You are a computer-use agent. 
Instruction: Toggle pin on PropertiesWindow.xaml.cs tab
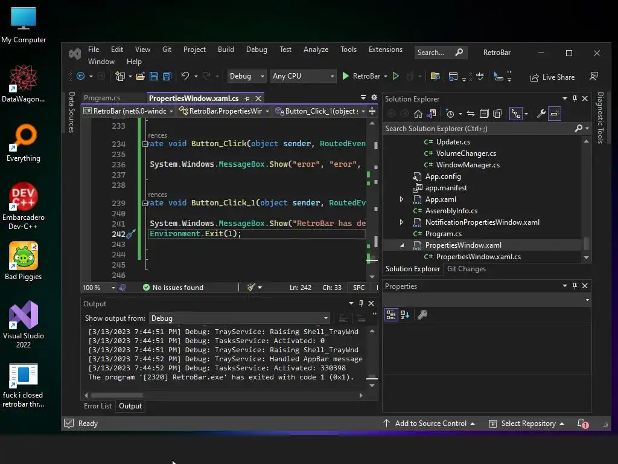[247, 98]
